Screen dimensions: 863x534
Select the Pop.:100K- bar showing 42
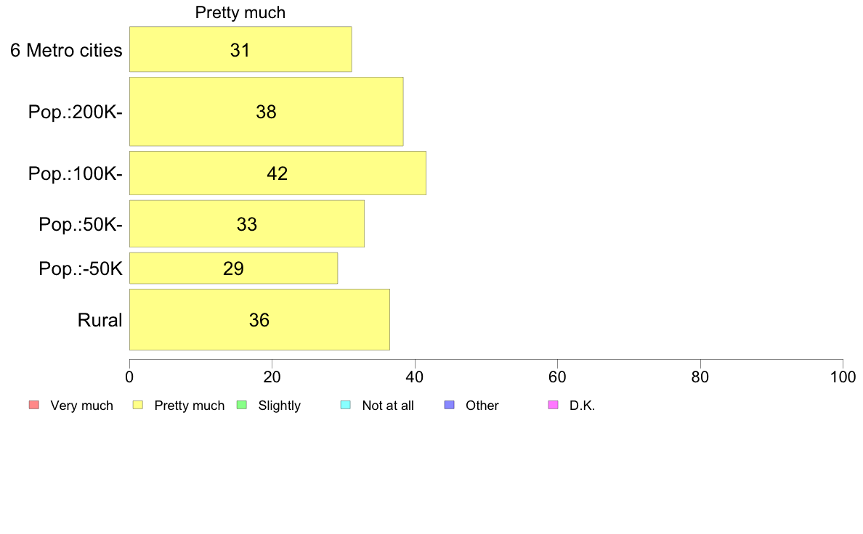(x=277, y=173)
